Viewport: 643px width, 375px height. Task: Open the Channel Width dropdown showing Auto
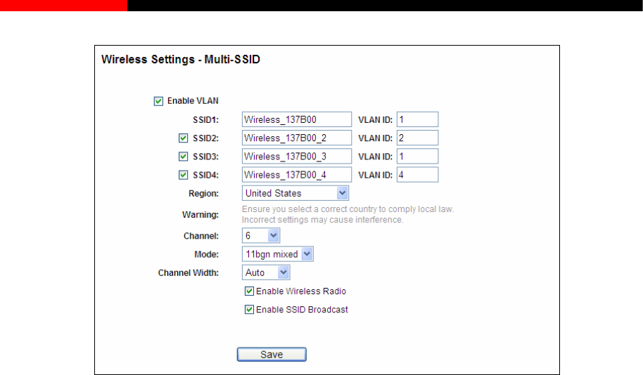point(266,272)
